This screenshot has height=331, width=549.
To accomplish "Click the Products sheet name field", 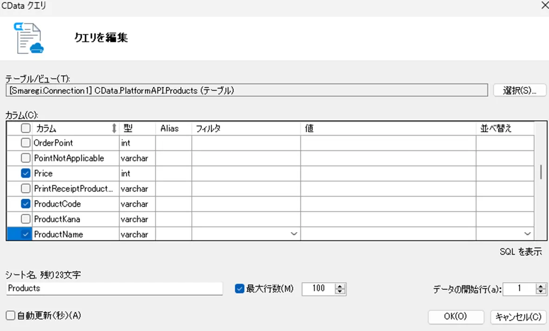I will [114, 288].
